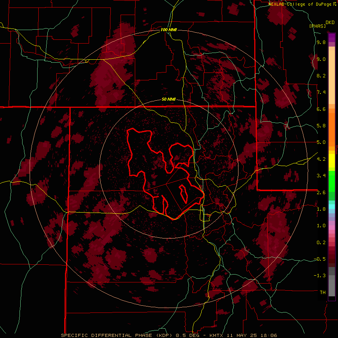Click the 6.6 legend value
This screenshot has width=338, height=338.
pyautogui.click(x=321, y=109)
